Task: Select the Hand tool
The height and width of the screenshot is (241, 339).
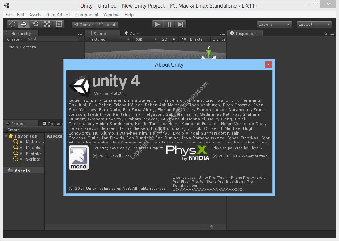Action: pos(12,24)
